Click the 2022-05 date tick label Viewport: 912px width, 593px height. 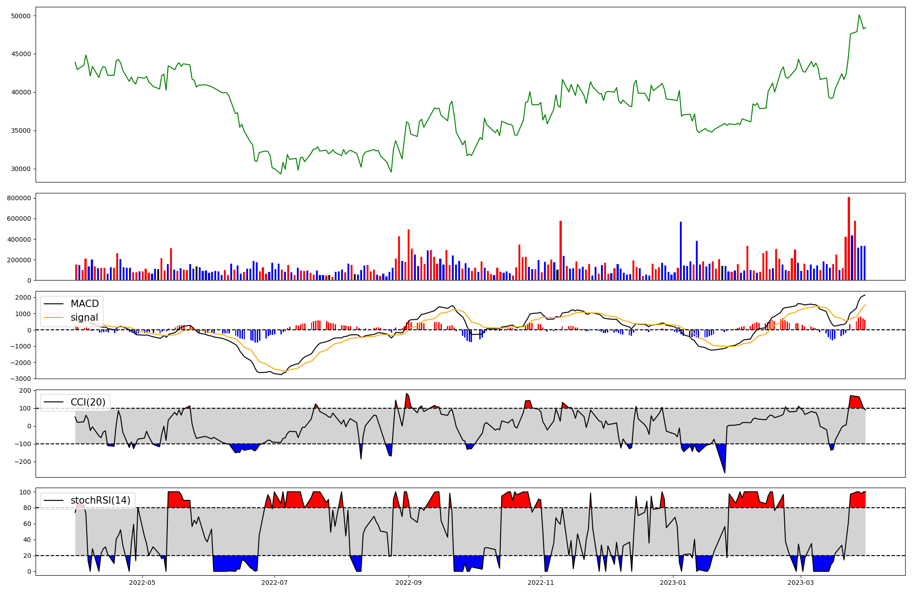click(142, 583)
